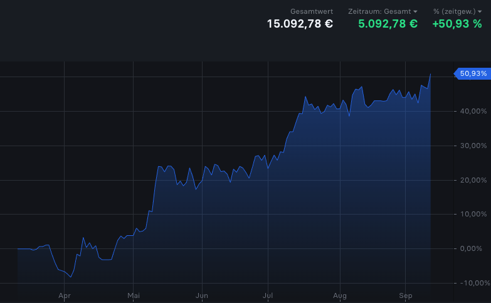Click the Jun month label

202,295
